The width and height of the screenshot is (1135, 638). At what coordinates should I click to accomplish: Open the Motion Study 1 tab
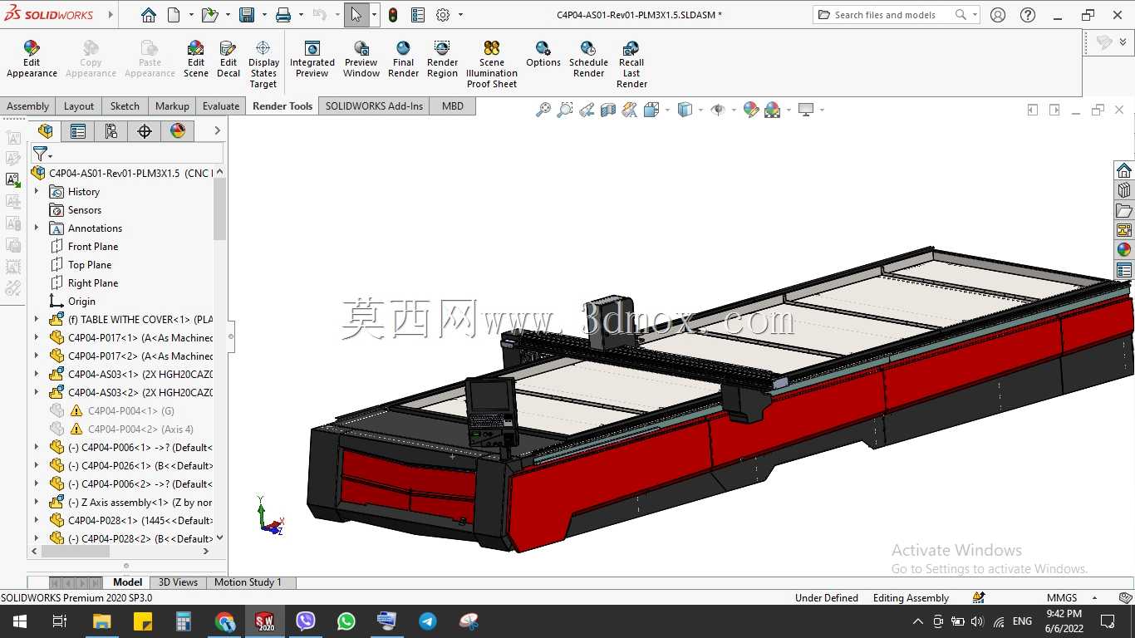click(248, 582)
